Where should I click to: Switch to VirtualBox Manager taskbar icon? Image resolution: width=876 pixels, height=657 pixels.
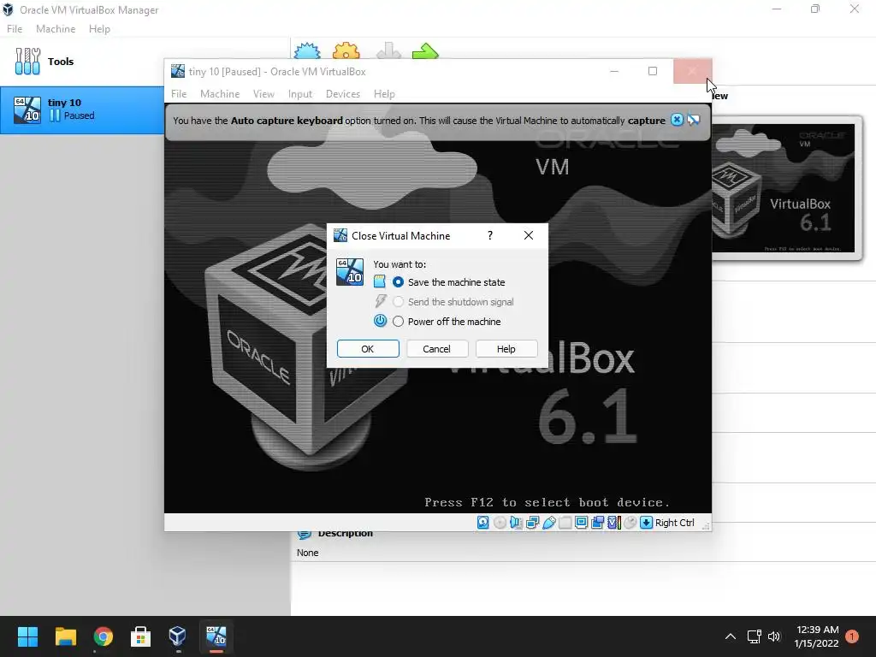(178, 636)
